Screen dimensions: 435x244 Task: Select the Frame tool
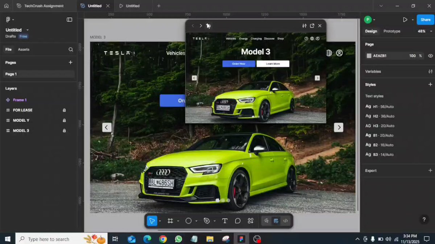click(170, 221)
